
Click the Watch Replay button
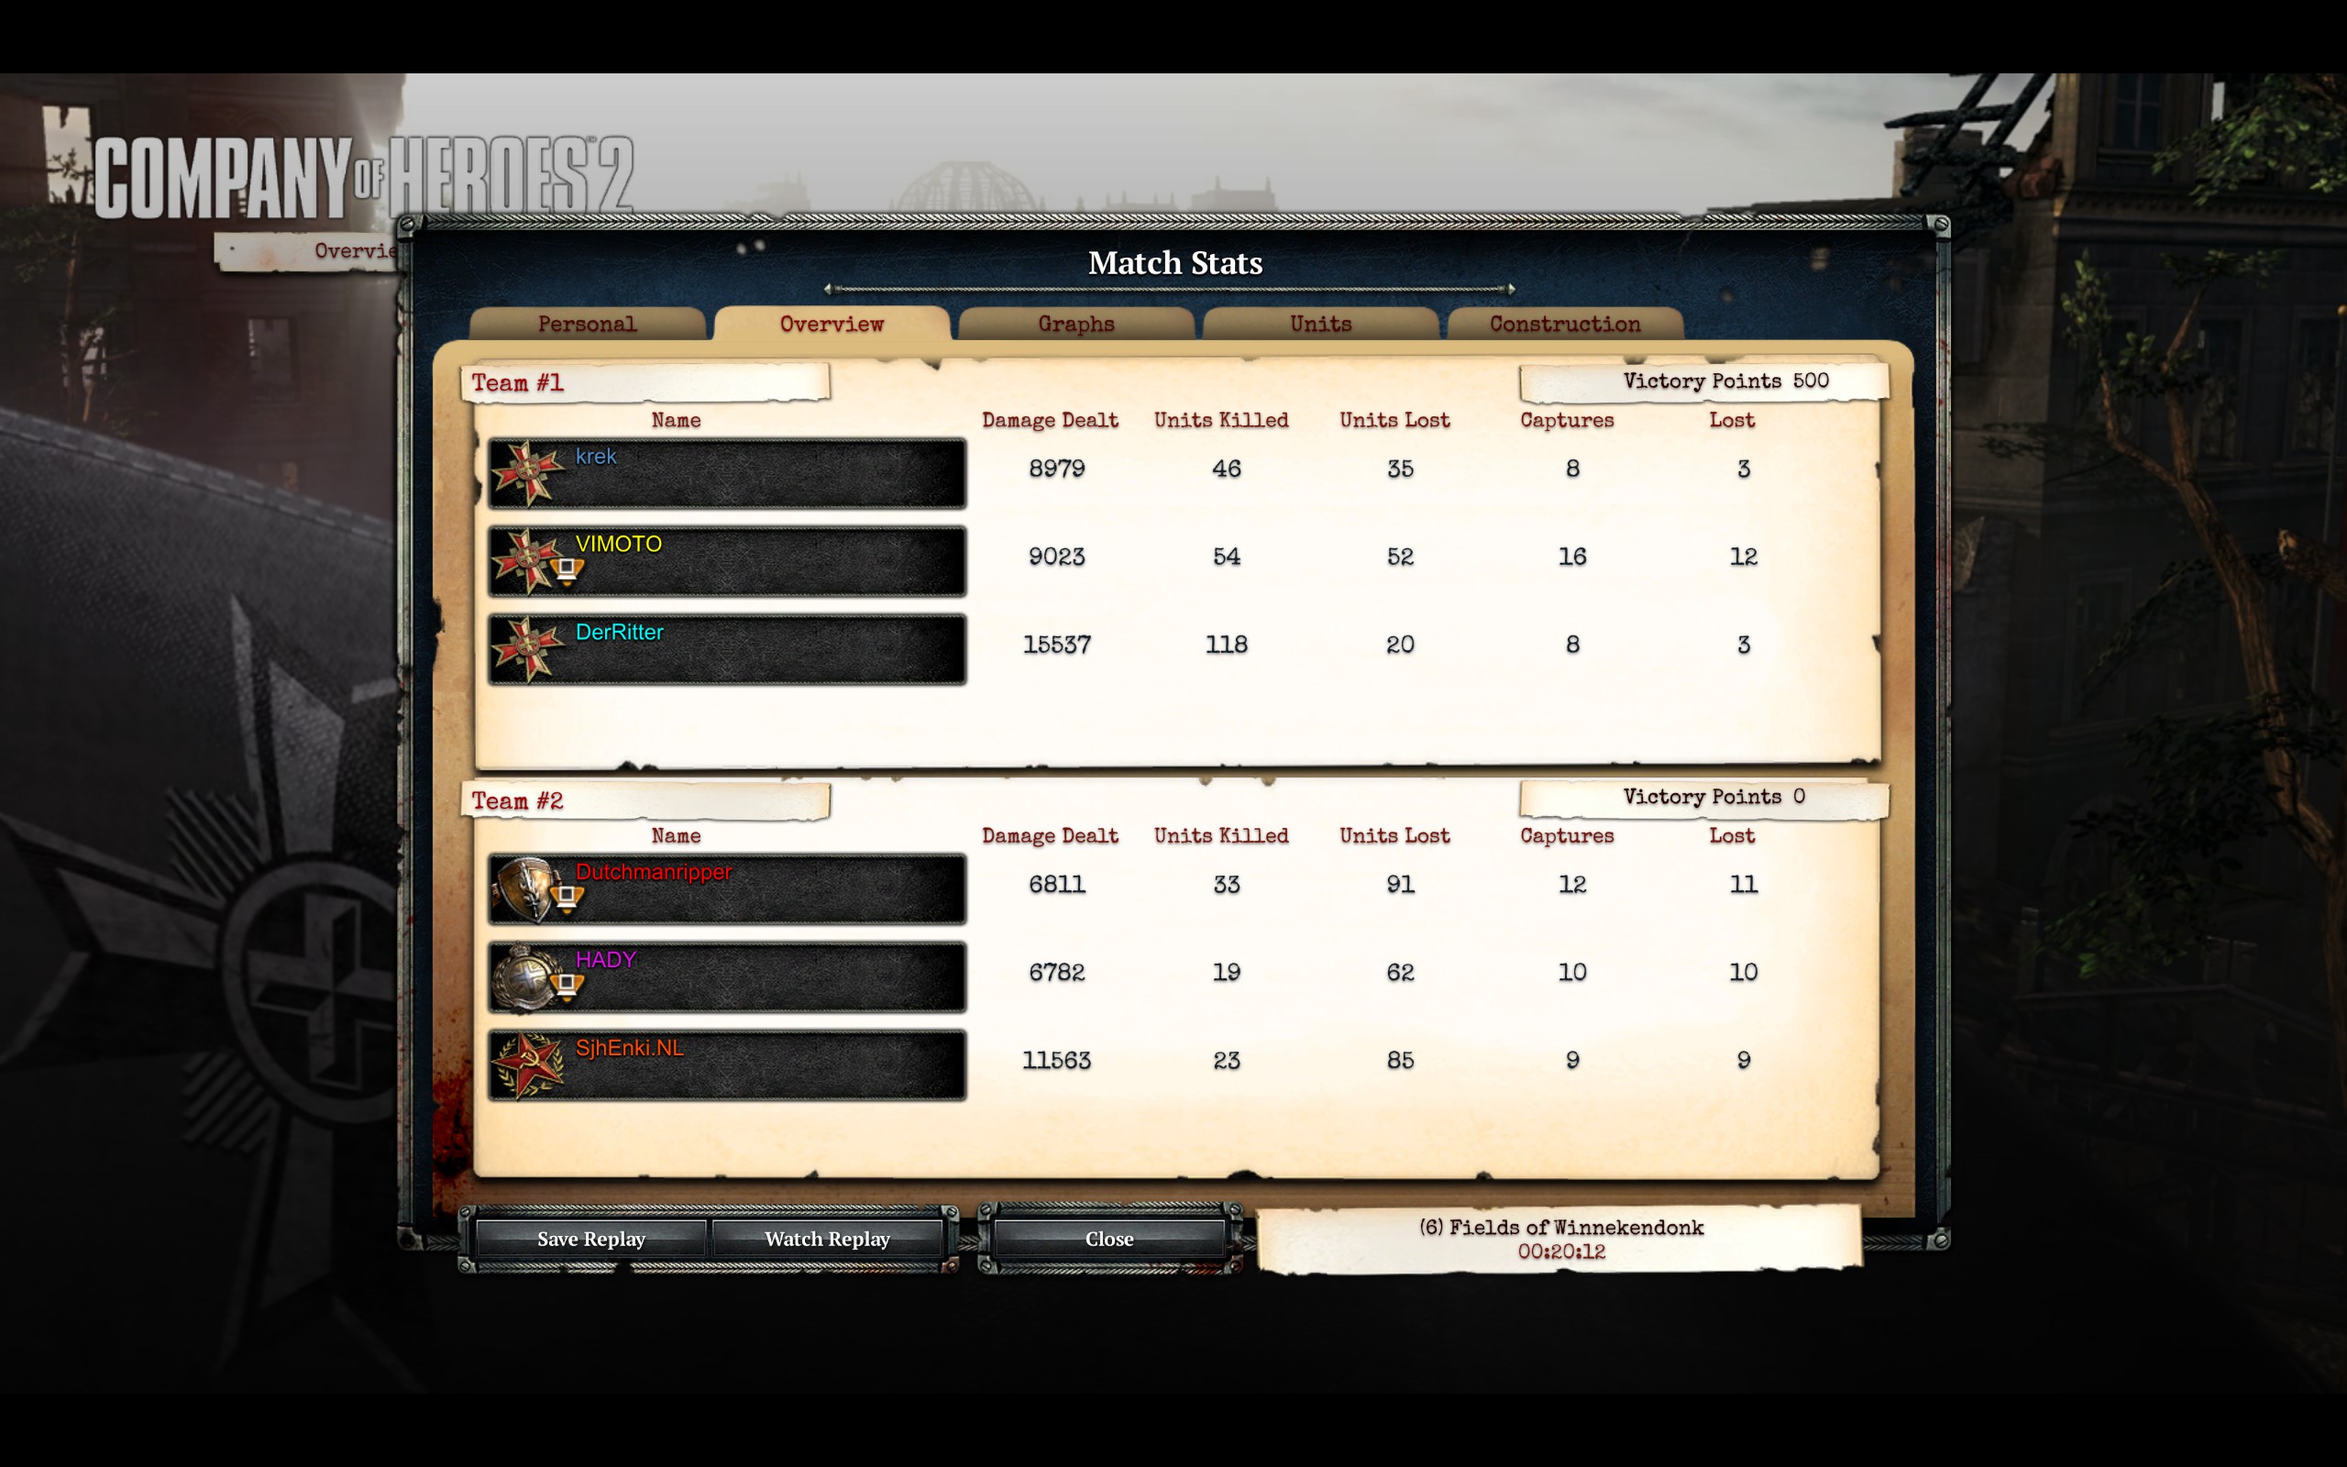click(827, 1239)
